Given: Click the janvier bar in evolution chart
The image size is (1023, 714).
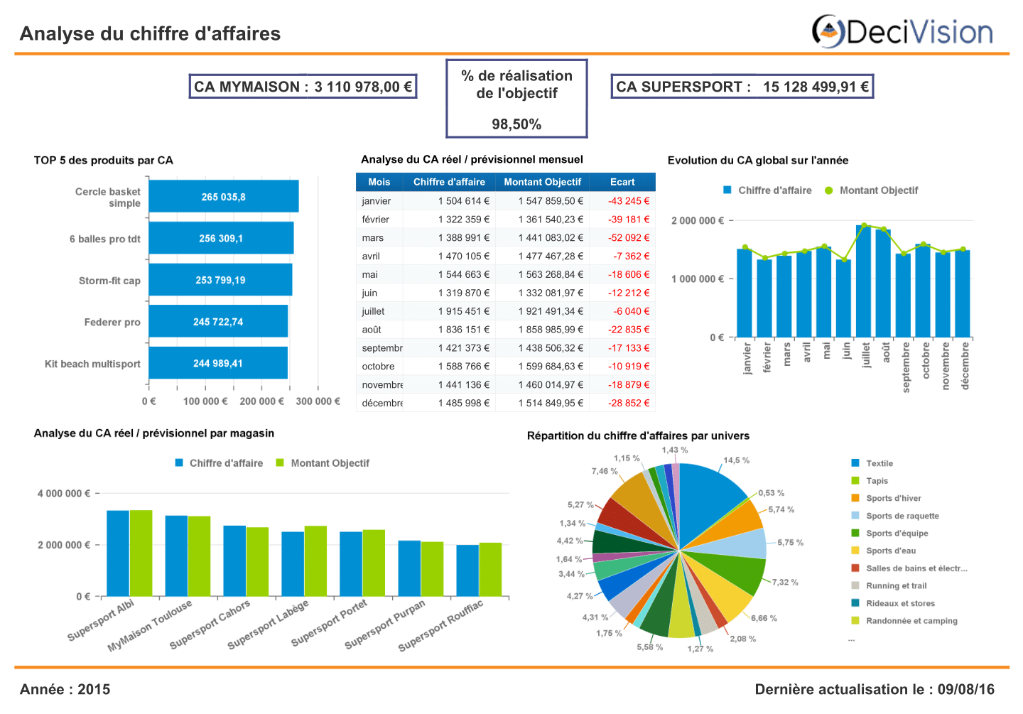Looking at the screenshot, I should coord(745,293).
